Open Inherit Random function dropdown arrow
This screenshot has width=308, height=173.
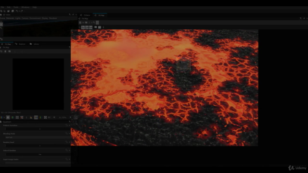69,150
